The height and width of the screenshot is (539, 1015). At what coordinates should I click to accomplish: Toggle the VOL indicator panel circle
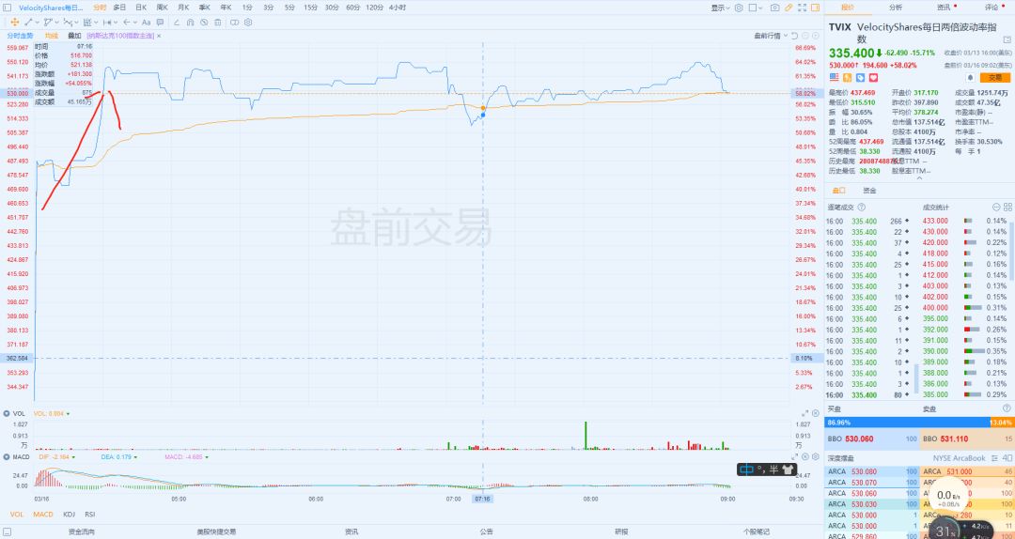pos(7,413)
